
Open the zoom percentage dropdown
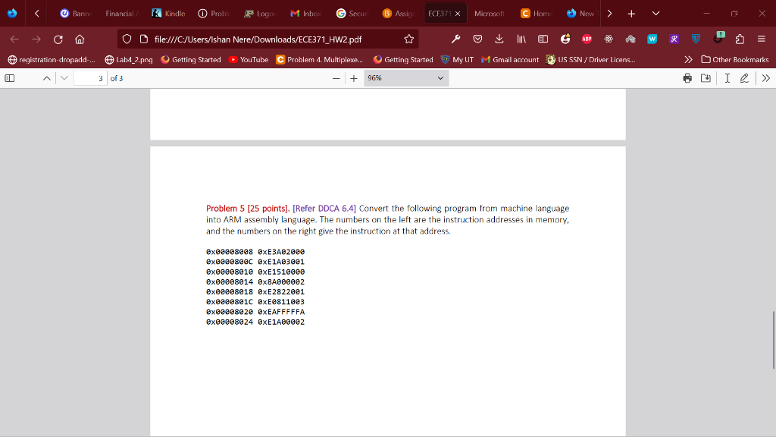point(406,77)
